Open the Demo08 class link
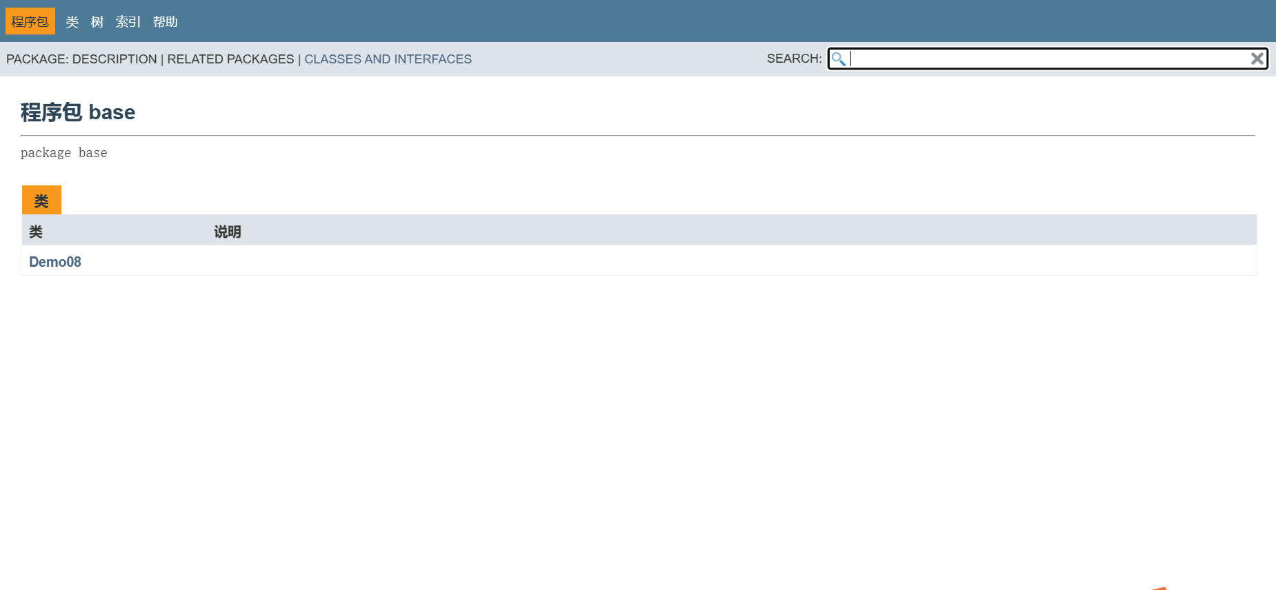Viewport: 1276px width, 590px height. click(x=55, y=262)
